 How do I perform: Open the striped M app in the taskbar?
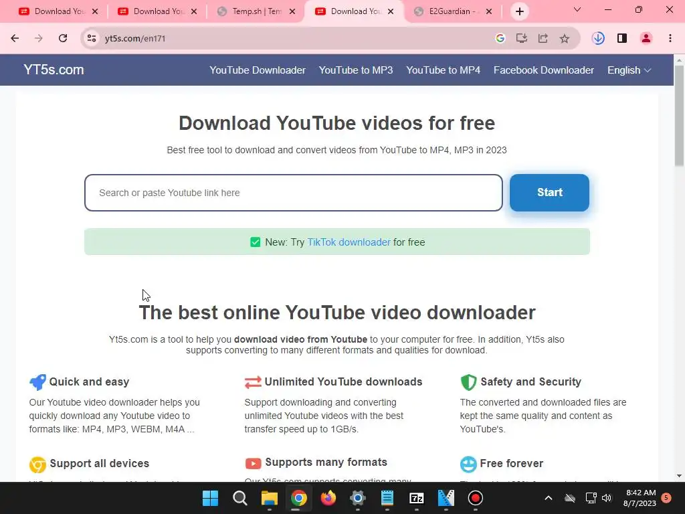tap(446, 498)
